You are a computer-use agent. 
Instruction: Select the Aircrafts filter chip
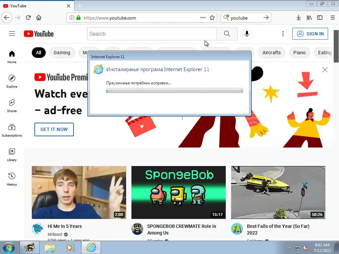tap(271, 53)
